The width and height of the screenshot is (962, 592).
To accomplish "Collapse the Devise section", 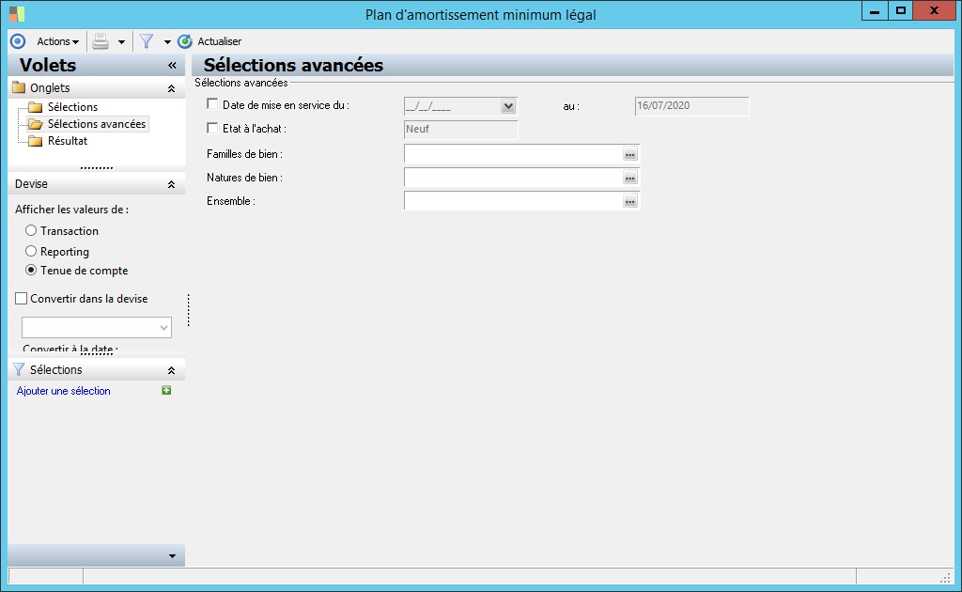I will coord(171,184).
